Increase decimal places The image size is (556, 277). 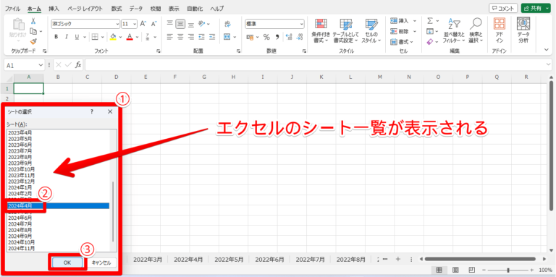[x=289, y=37]
